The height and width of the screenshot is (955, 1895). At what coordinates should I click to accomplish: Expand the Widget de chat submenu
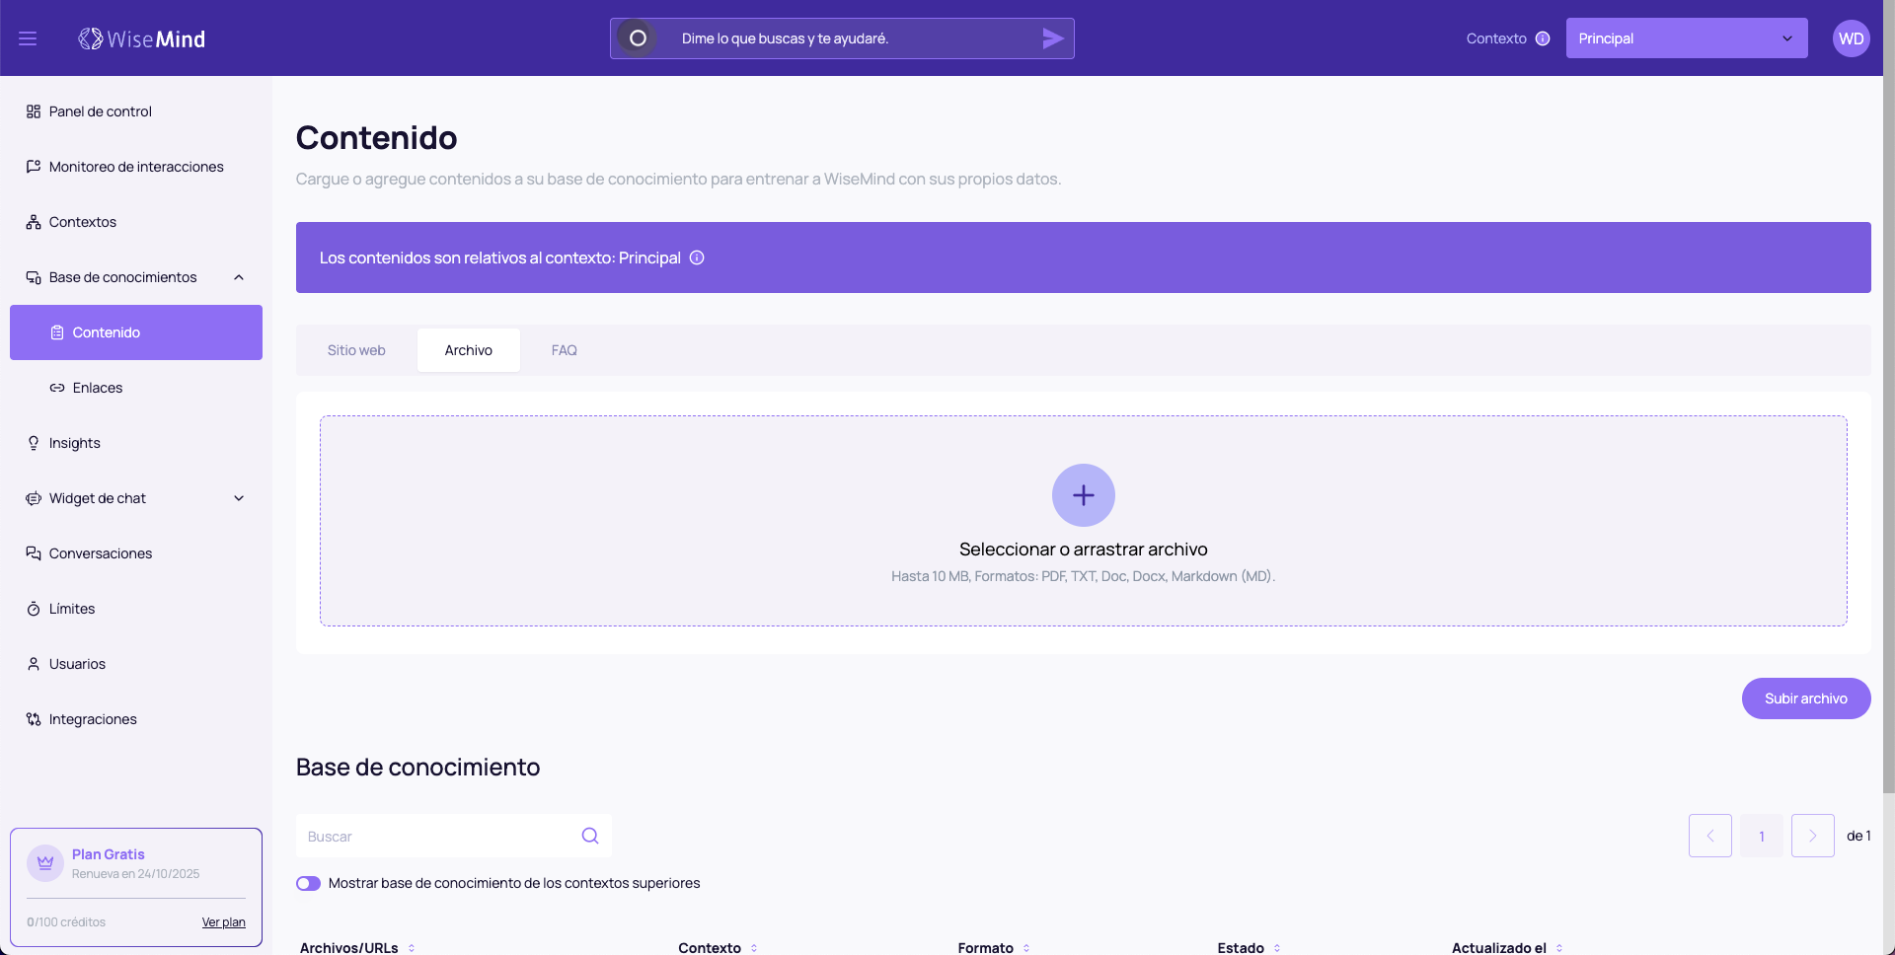(239, 498)
